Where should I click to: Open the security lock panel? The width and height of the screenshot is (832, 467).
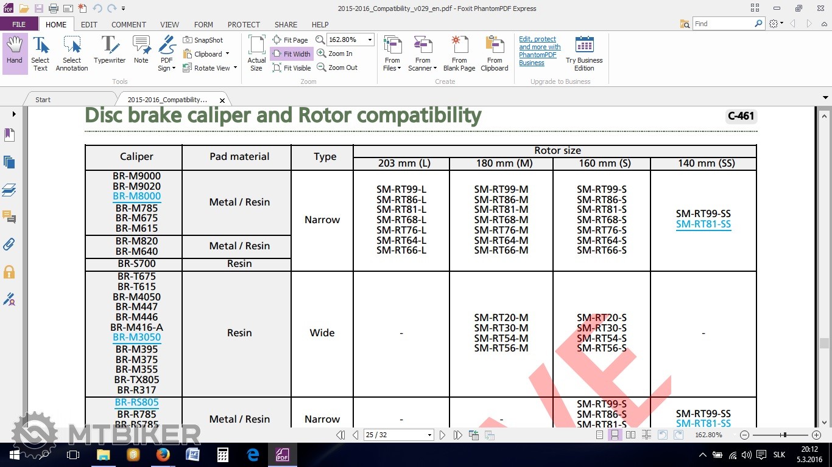tap(9, 272)
